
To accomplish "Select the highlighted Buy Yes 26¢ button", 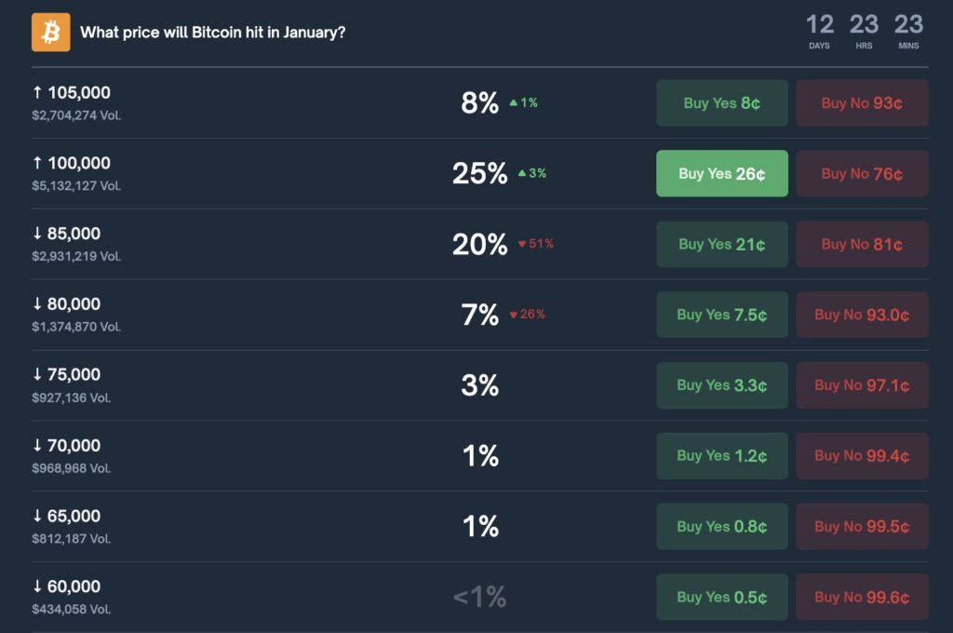I will point(721,173).
